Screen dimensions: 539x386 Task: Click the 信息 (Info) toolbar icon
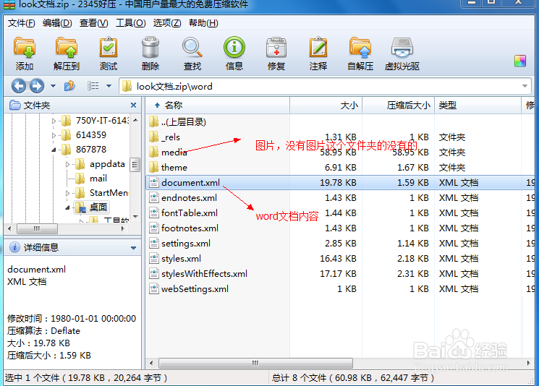(234, 48)
